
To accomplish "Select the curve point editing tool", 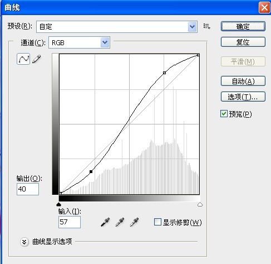I will pos(23,59).
